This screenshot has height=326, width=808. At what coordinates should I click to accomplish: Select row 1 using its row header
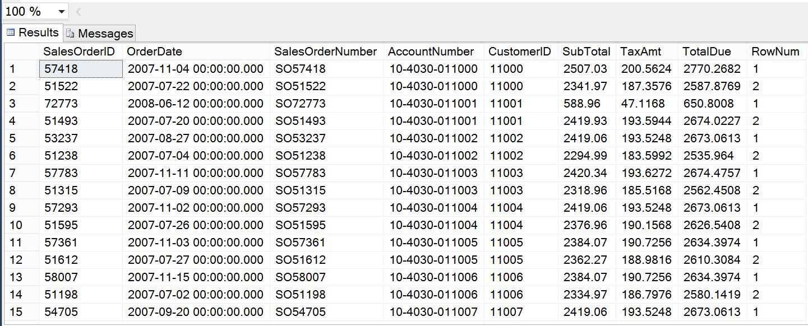20,68
